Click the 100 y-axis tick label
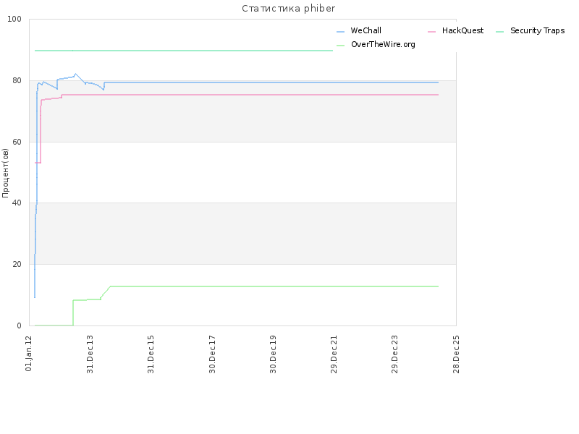The width and height of the screenshot is (579, 434). click(x=14, y=20)
